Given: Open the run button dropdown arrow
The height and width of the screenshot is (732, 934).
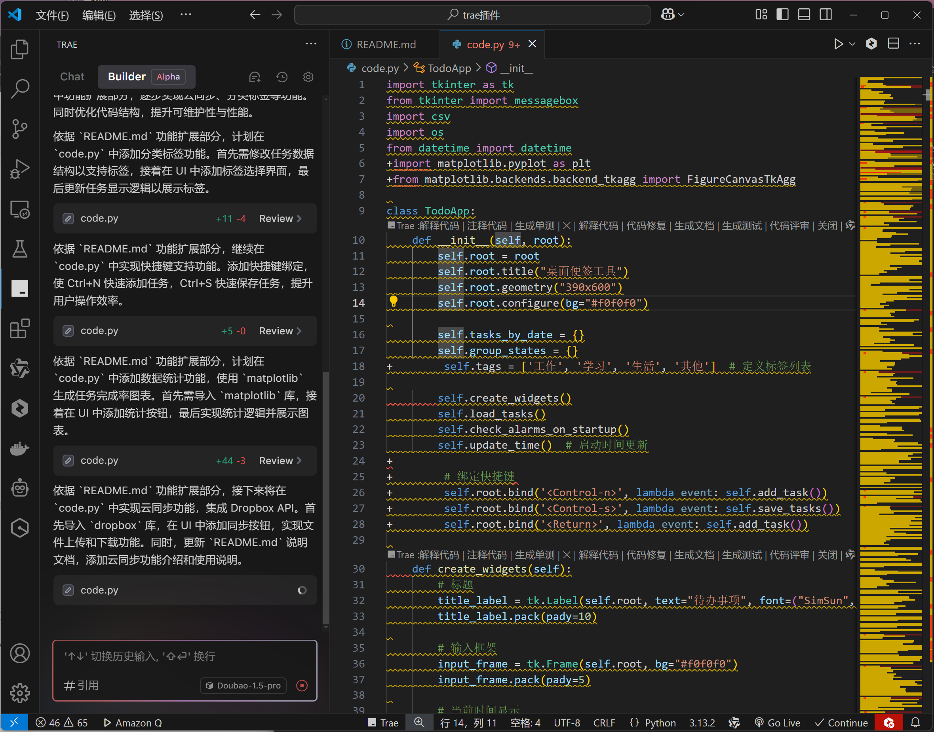Looking at the screenshot, I should [x=852, y=44].
